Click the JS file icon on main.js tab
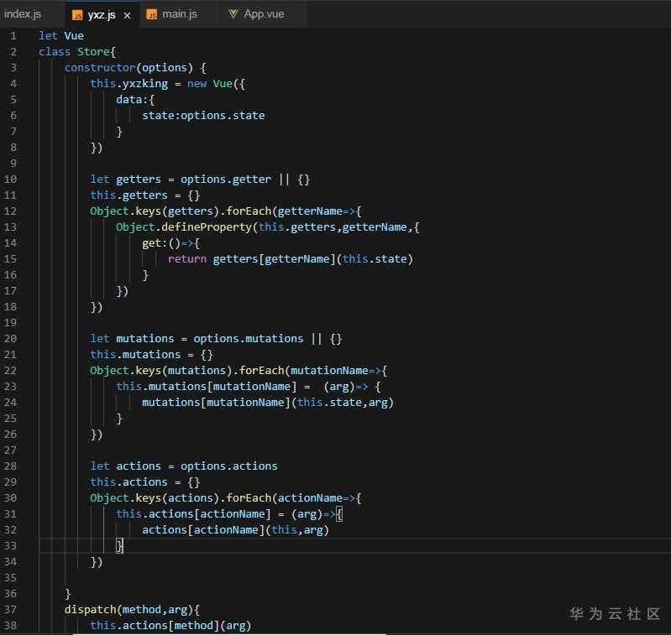Screen dimensions: 671x635 (151, 14)
